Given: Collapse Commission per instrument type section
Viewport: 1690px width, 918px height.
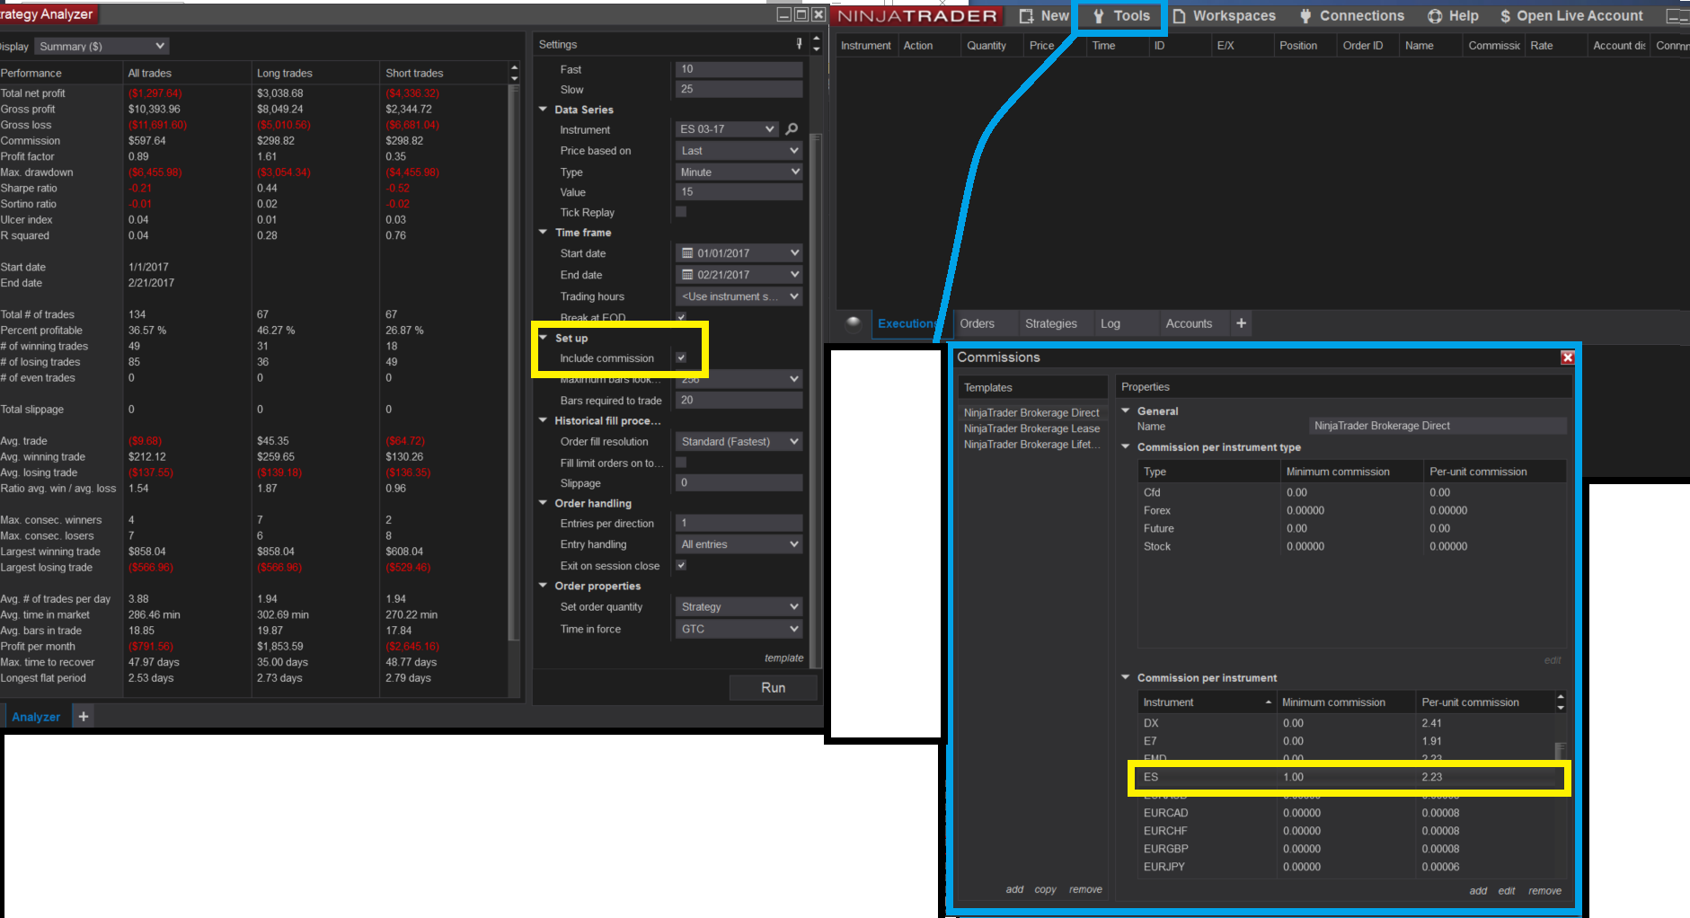Looking at the screenshot, I should pyautogui.click(x=1126, y=446).
